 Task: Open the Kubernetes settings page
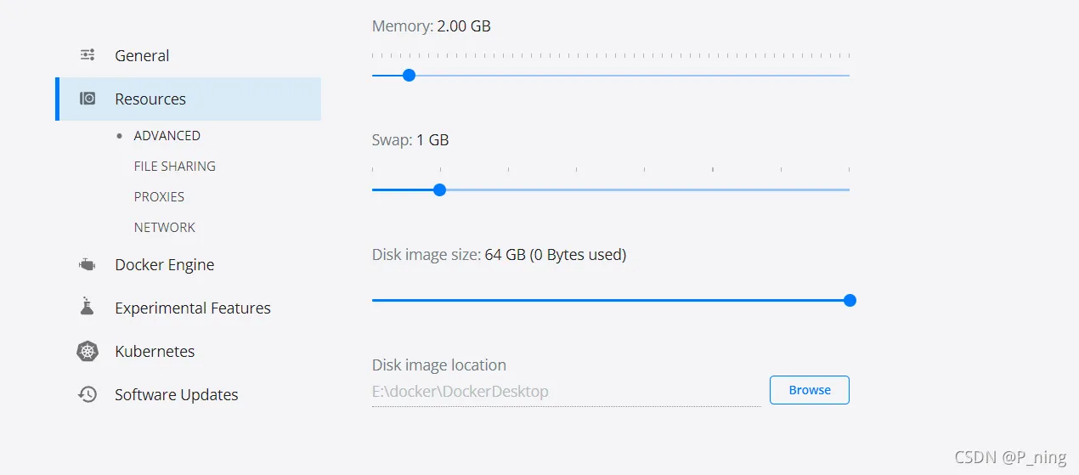point(155,351)
